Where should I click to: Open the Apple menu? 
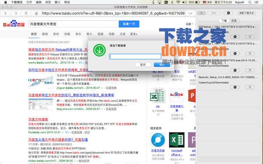point(5,2)
